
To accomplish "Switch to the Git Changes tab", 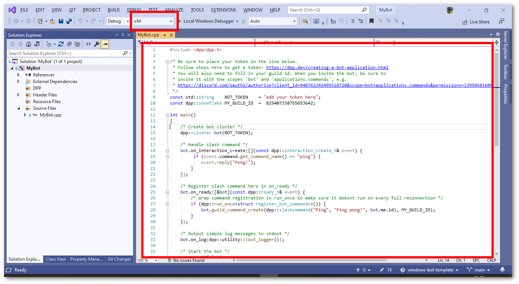I will coord(119,259).
